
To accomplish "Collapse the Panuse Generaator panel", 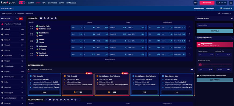I will click(232, 38).
